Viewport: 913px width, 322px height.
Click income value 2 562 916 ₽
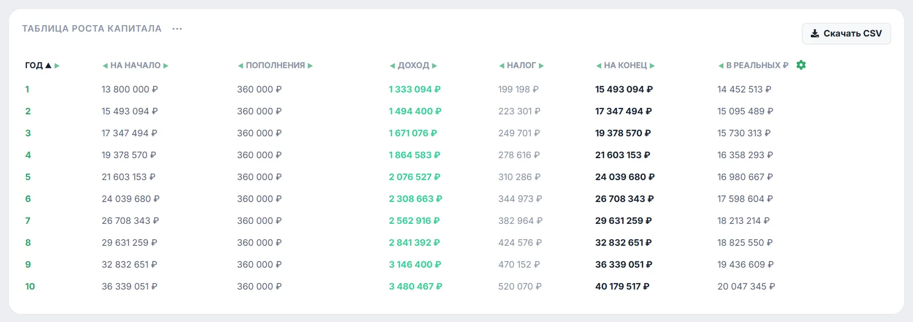[414, 221]
